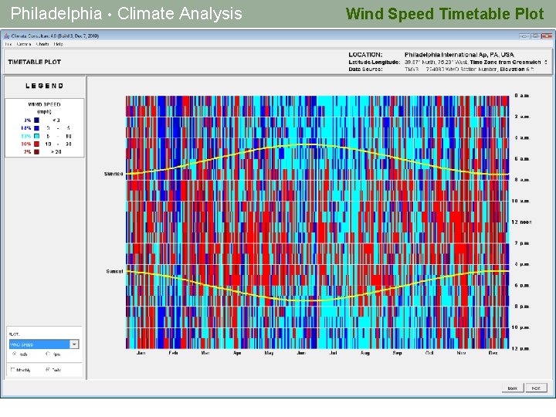Open the Charts menu
The image size is (556, 417).
[x=42, y=44]
